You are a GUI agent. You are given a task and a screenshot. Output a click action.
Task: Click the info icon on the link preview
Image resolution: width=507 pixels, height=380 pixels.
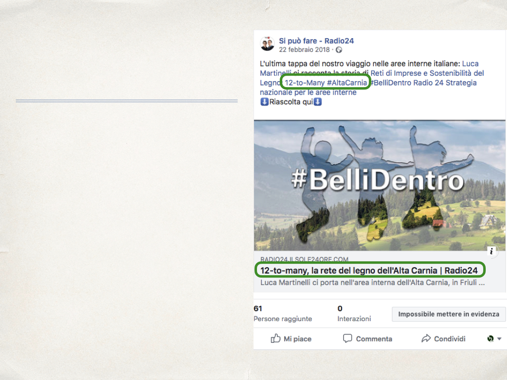click(x=492, y=251)
